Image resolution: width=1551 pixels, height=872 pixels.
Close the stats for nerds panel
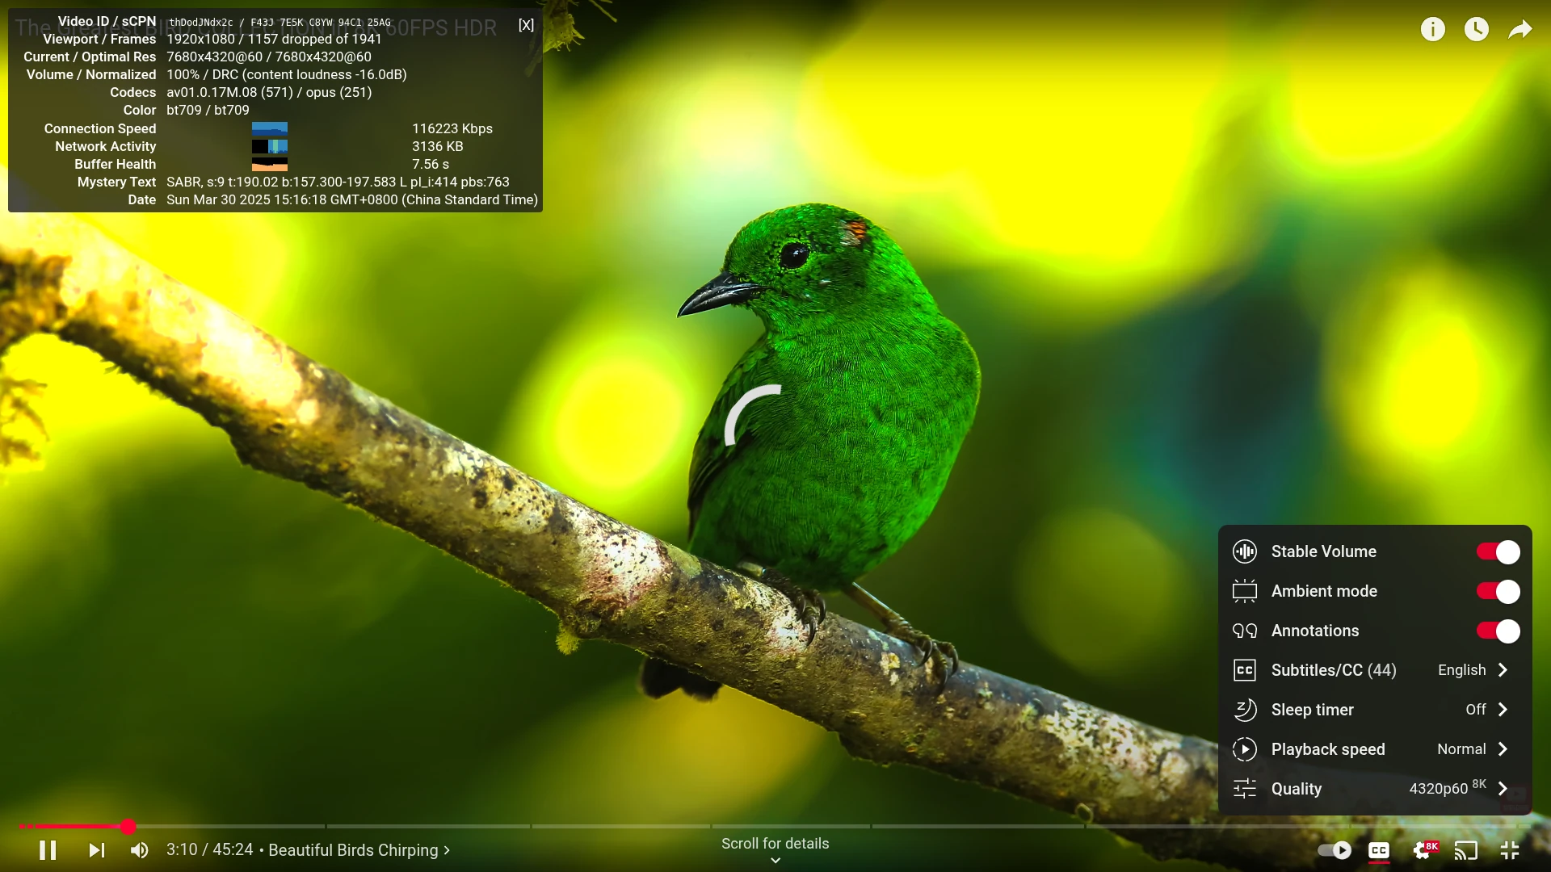pyautogui.click(x=526, y=25)
